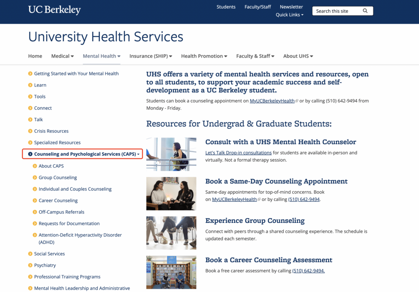Image resolution: width=419 pixels, height=292 pixels.
Task: Collapse CAPS submenu using its arrow
Action: (x=138, y=154)
